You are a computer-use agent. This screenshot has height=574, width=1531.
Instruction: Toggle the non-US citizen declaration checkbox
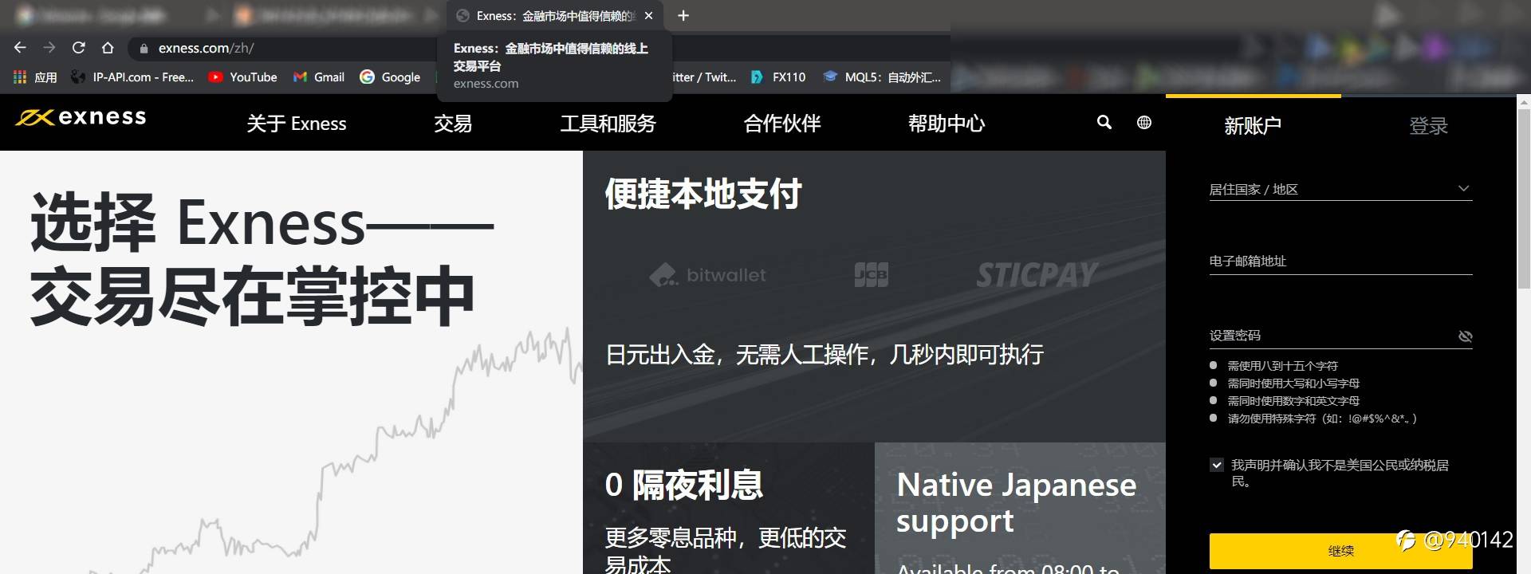[1217, 465]
